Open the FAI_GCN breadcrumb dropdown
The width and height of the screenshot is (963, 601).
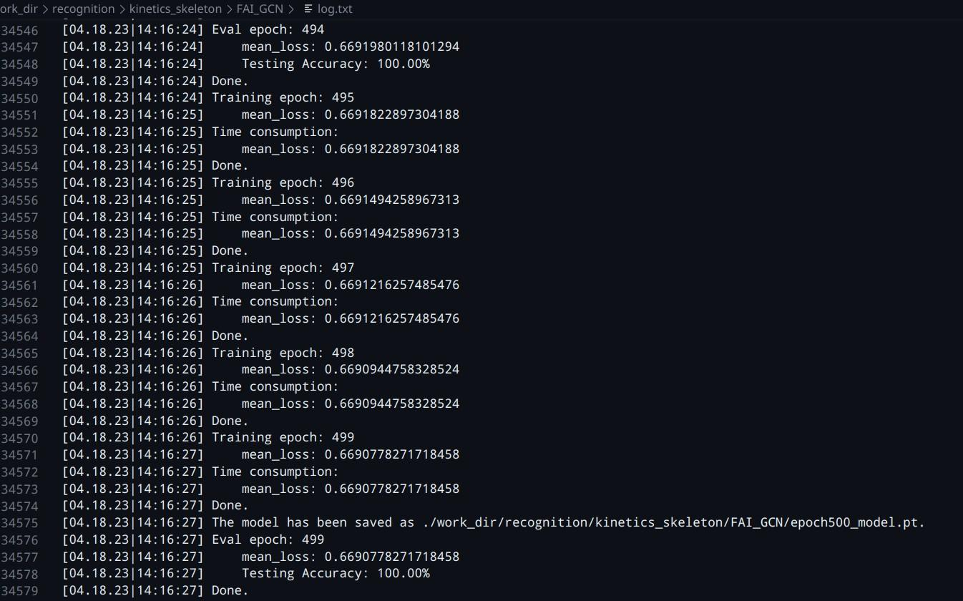point(260,9)
